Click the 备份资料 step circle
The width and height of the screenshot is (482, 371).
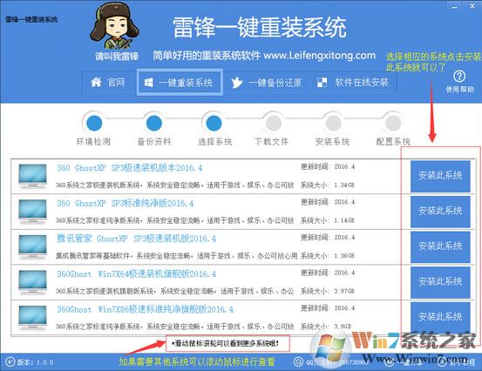tap(154, 123)
